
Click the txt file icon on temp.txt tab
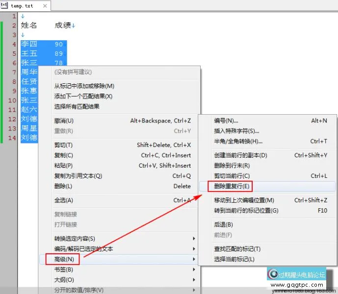tap(4, 5)
